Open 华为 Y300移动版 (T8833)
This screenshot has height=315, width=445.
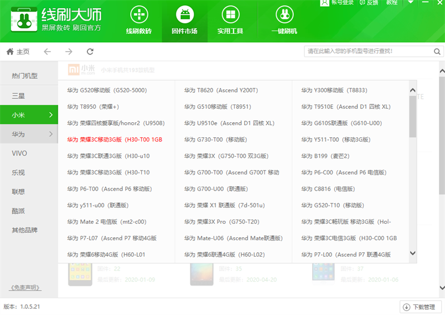[x=334, y=91]
